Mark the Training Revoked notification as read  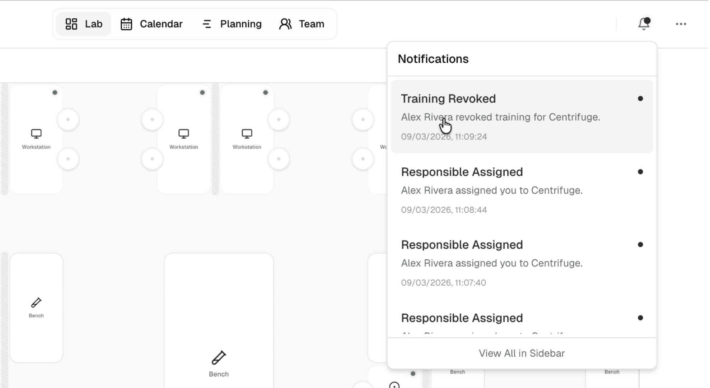point(641,98)
